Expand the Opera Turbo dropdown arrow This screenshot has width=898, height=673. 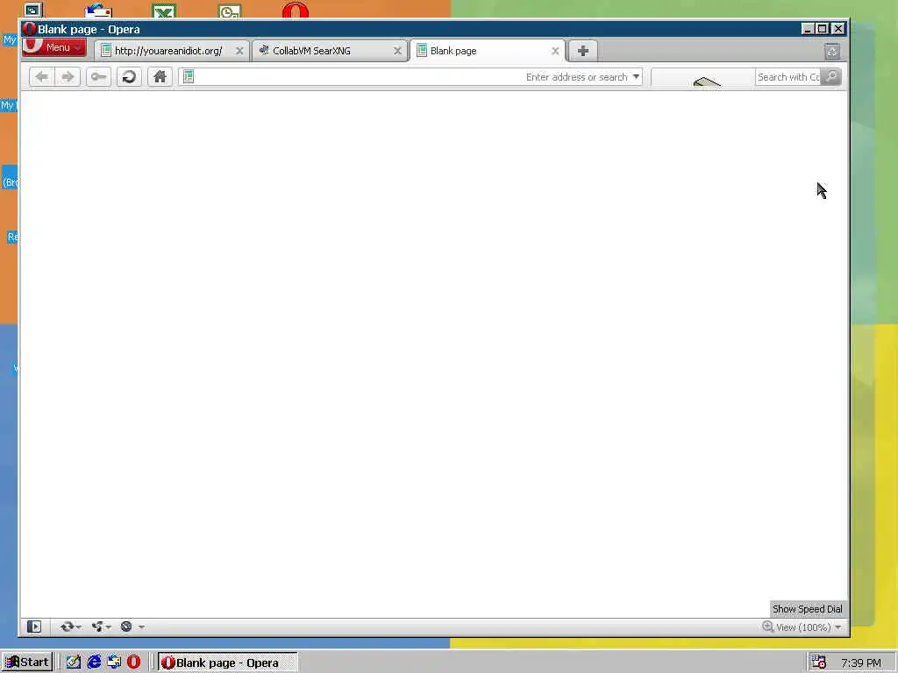point(141,627)
